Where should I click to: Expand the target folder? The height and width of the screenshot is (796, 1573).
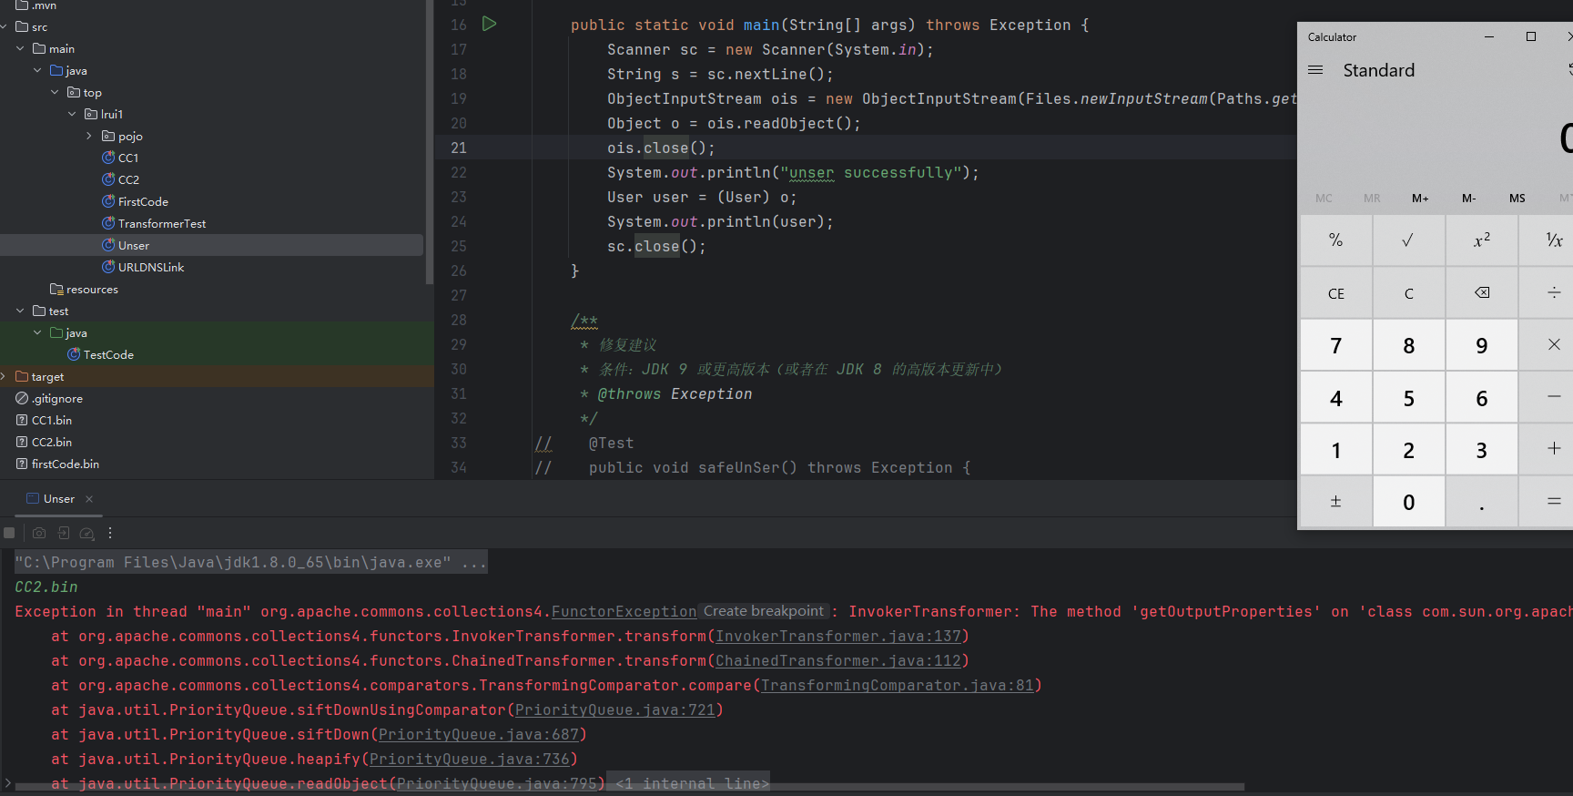point(5,376)
